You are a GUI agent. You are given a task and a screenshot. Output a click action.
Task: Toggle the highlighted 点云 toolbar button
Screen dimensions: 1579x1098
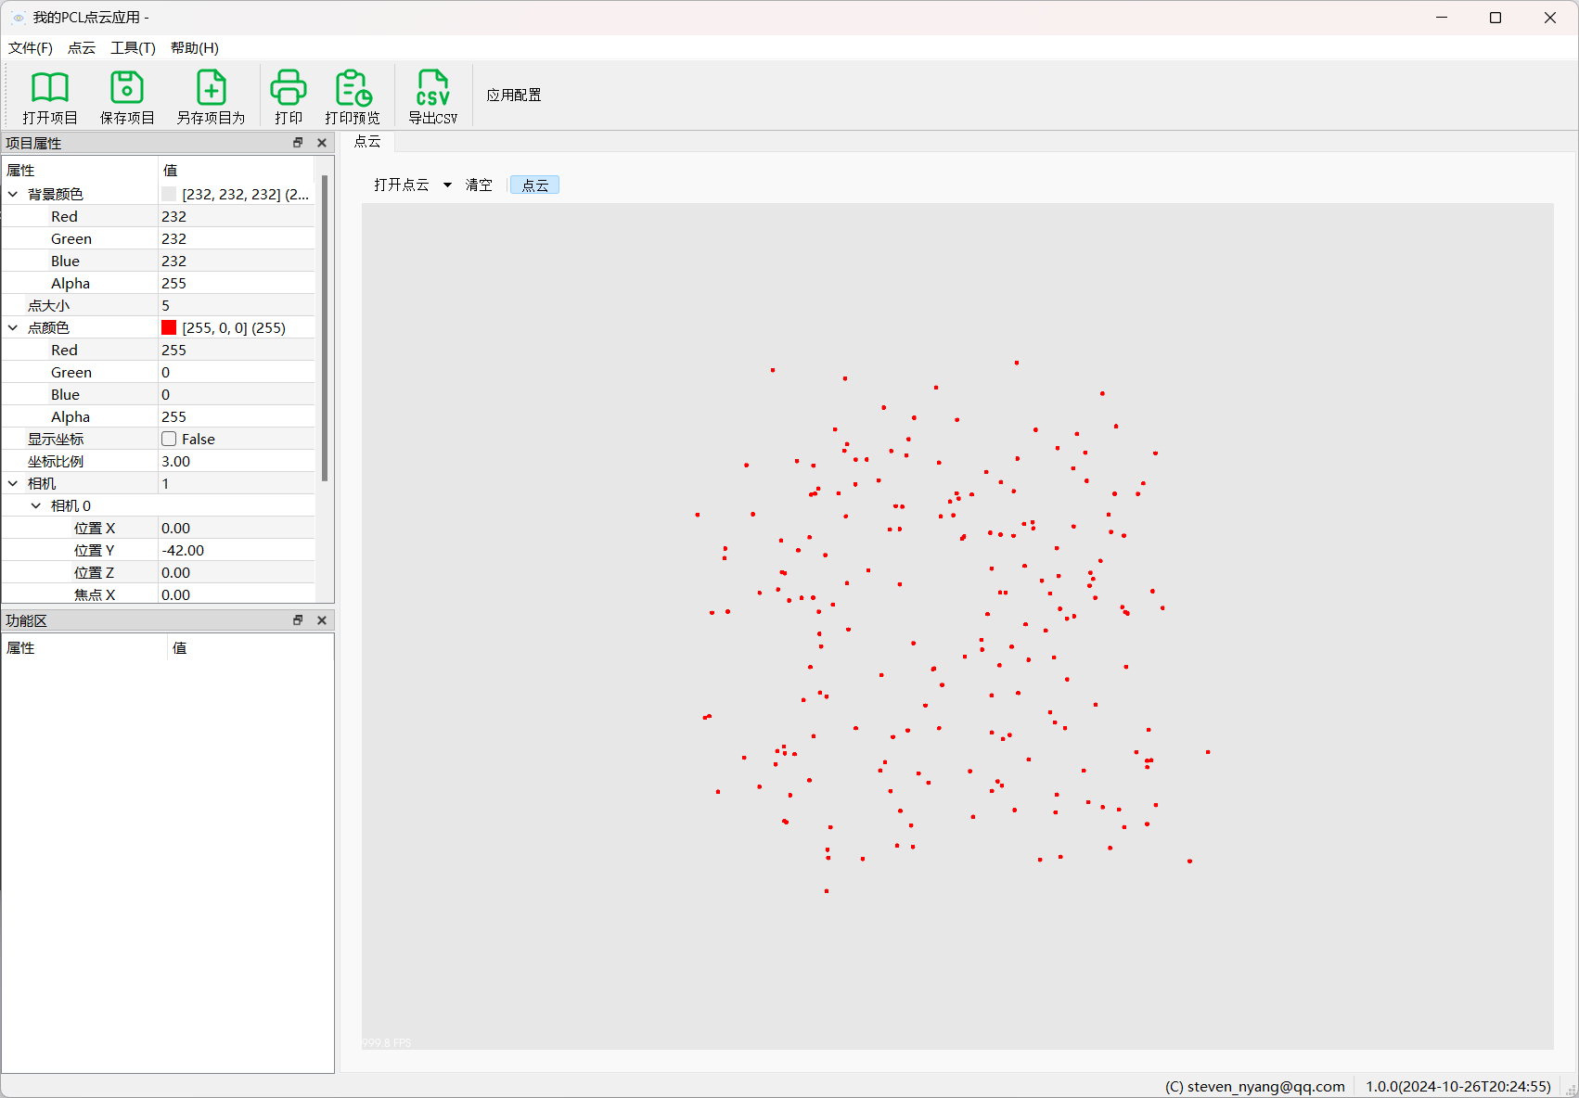[x=535, y=185]
